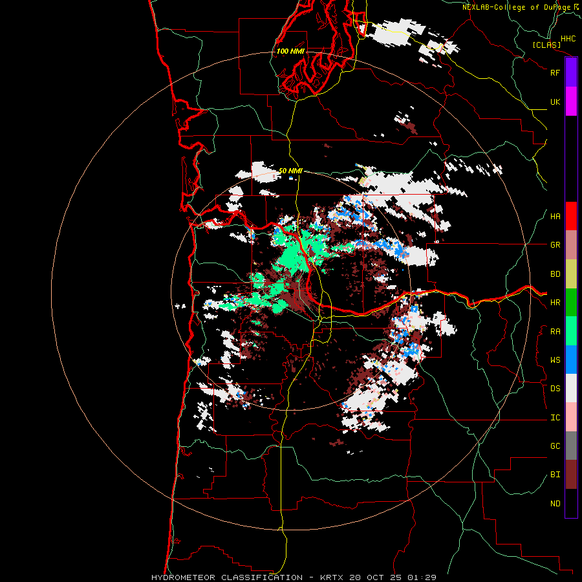Click the brown BI legend swatch

(571, 475)
